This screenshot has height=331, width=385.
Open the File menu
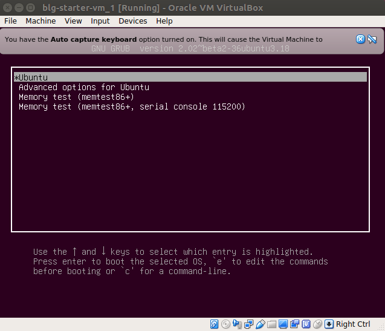point(10,21)
